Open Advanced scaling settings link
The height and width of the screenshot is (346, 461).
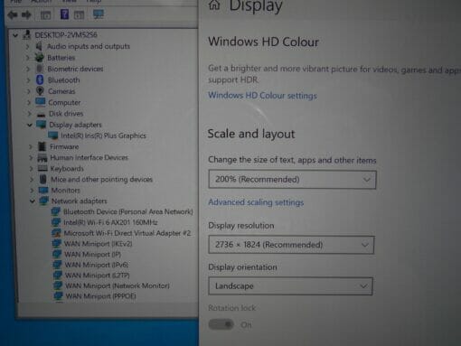[256, 202]
